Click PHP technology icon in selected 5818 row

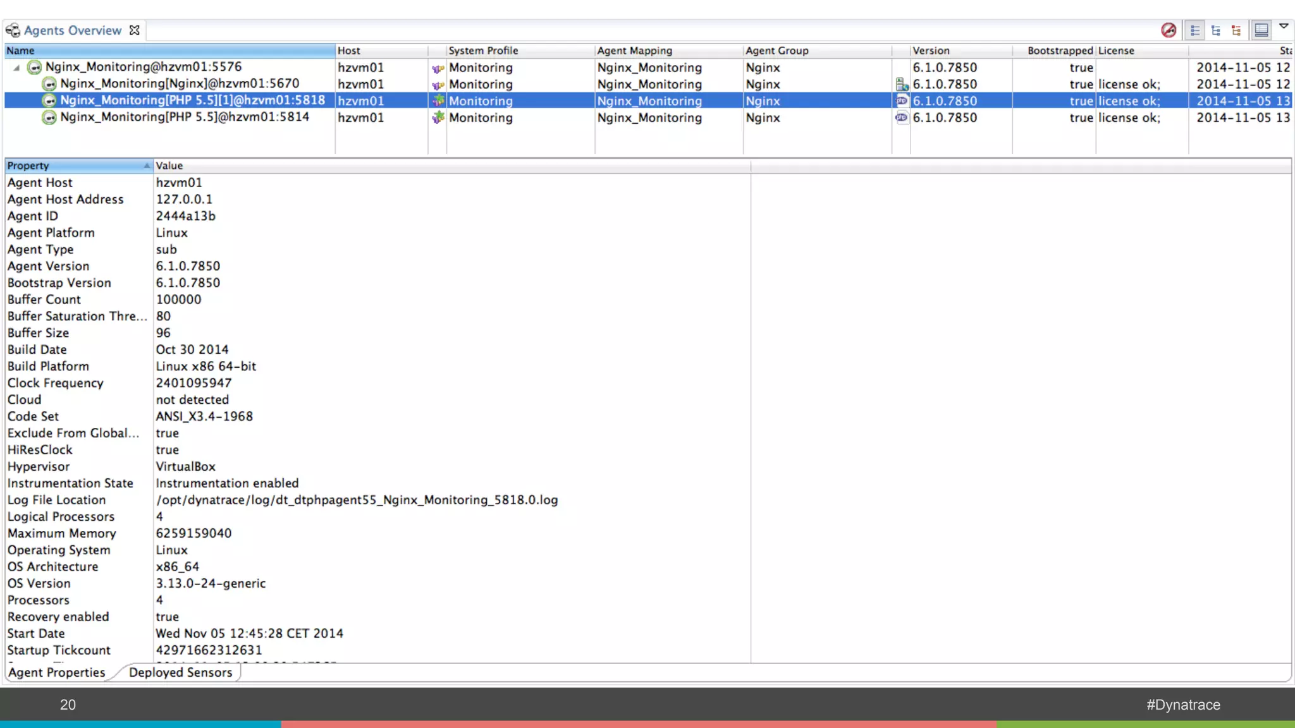[902, 100]
